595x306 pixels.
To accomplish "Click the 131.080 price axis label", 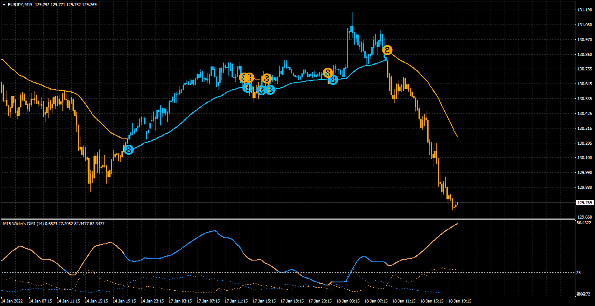I will (585, 25).
